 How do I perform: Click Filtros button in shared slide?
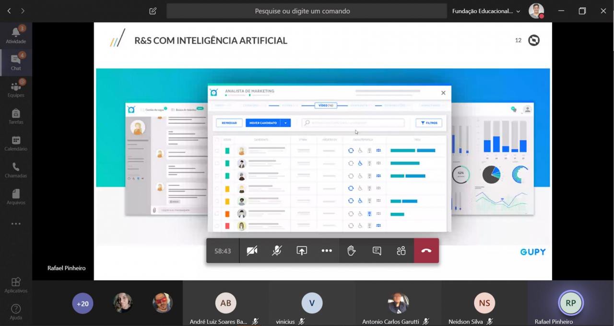429,123
